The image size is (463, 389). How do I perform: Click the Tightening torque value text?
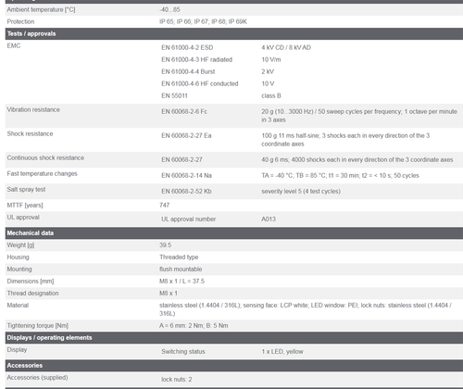[194, 326]
